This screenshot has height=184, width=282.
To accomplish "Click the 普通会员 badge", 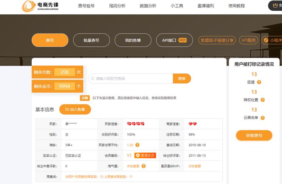I will click(145, 155).
